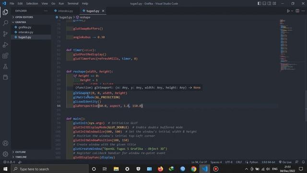The width and height of the screenshot is (307, 173).
Task: Split the editor to the right
Action: click(x=297, y=11)
